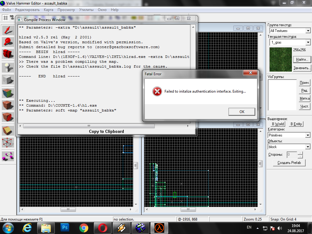This screenshot has width=312, height=234.
Task: Toggle the 2D grid display
Action: click(5, 18)
